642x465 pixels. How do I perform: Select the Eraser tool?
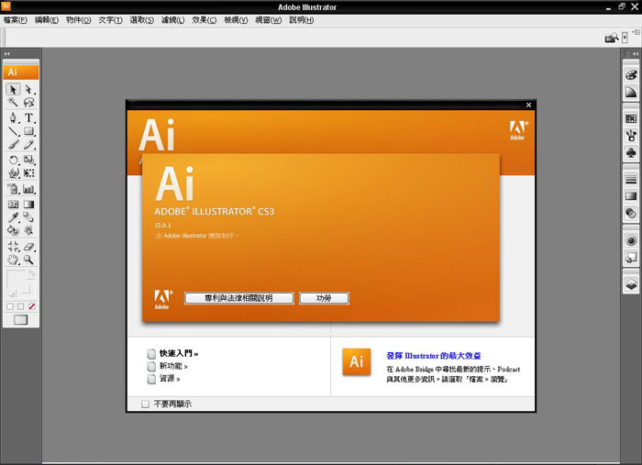tap(28, 246)
